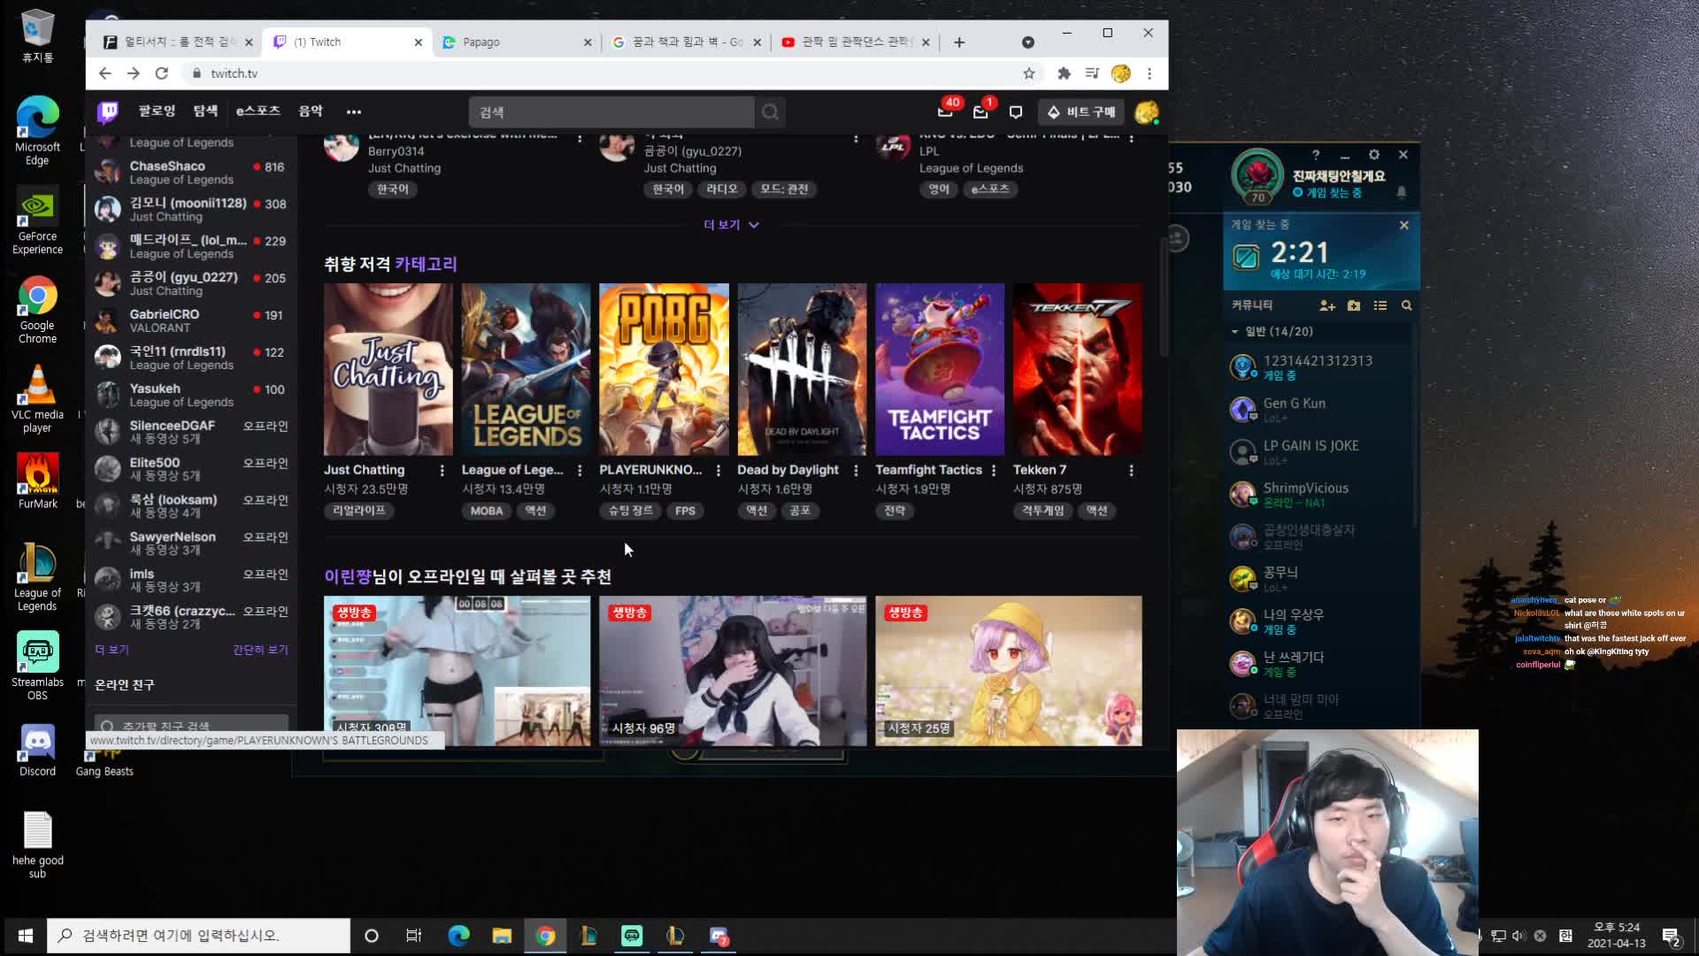Open Discord desktop shortcut

pyautogui.click(x=37, y=751)
